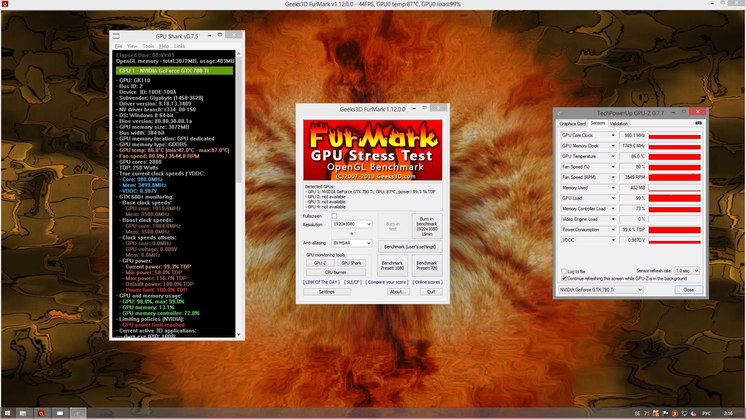This screenshot has width=746, height=419.
Task: Click the Action Center flag icon
Action: tap(666, 414)
